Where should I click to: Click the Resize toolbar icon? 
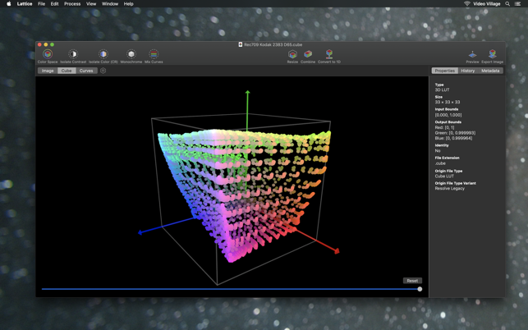pyautogui.click(x=292, y=55)
